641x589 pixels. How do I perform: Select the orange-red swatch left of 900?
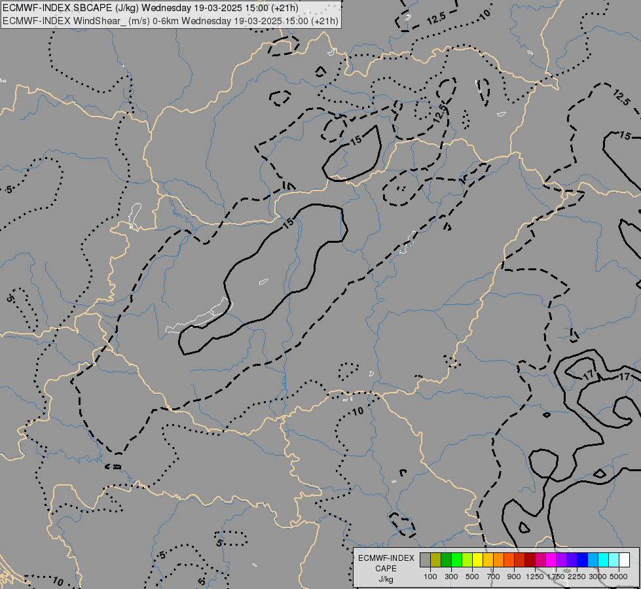point(509,560)
